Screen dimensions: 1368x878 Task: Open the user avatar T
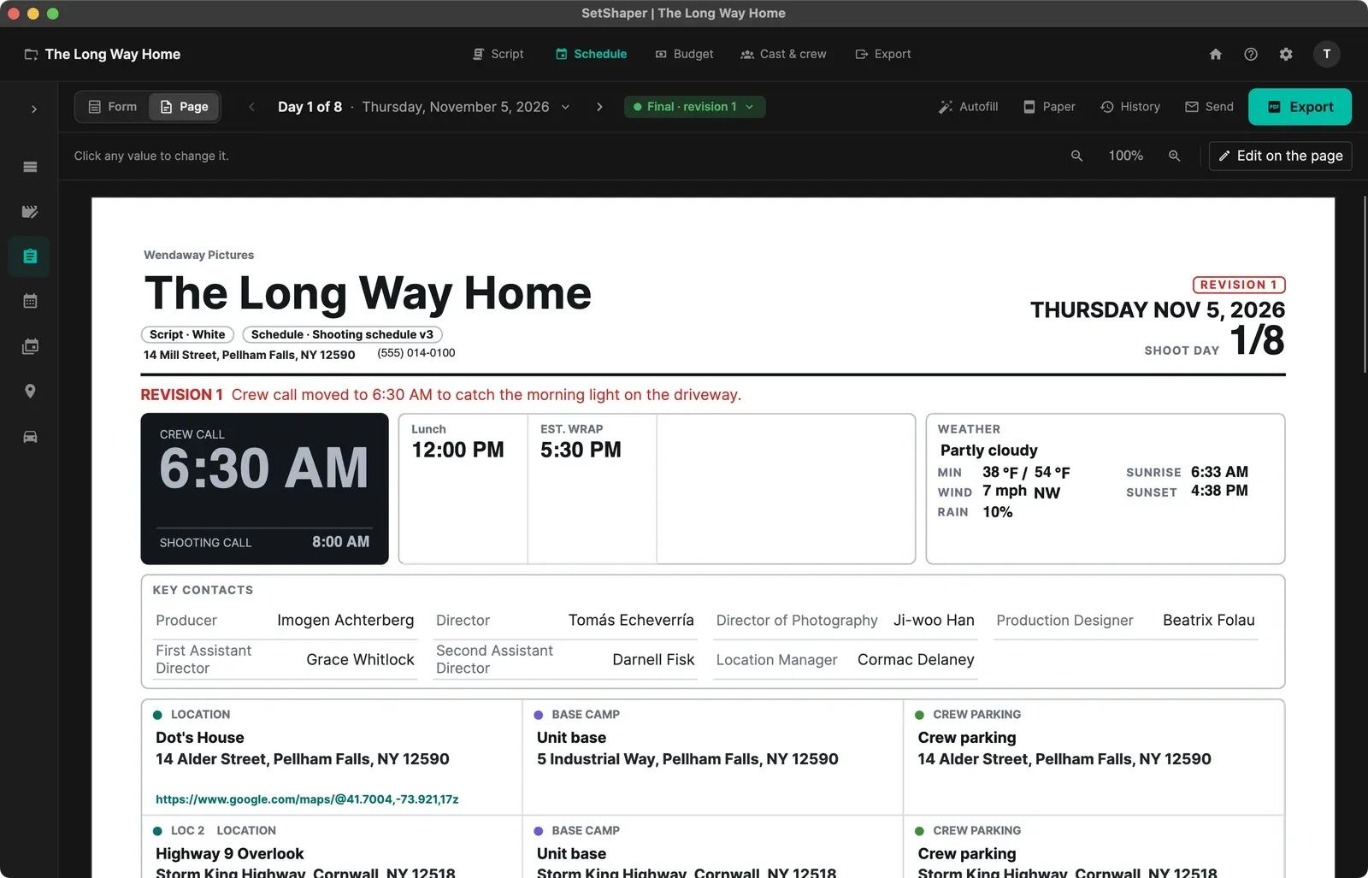[x=1326, y=54]
